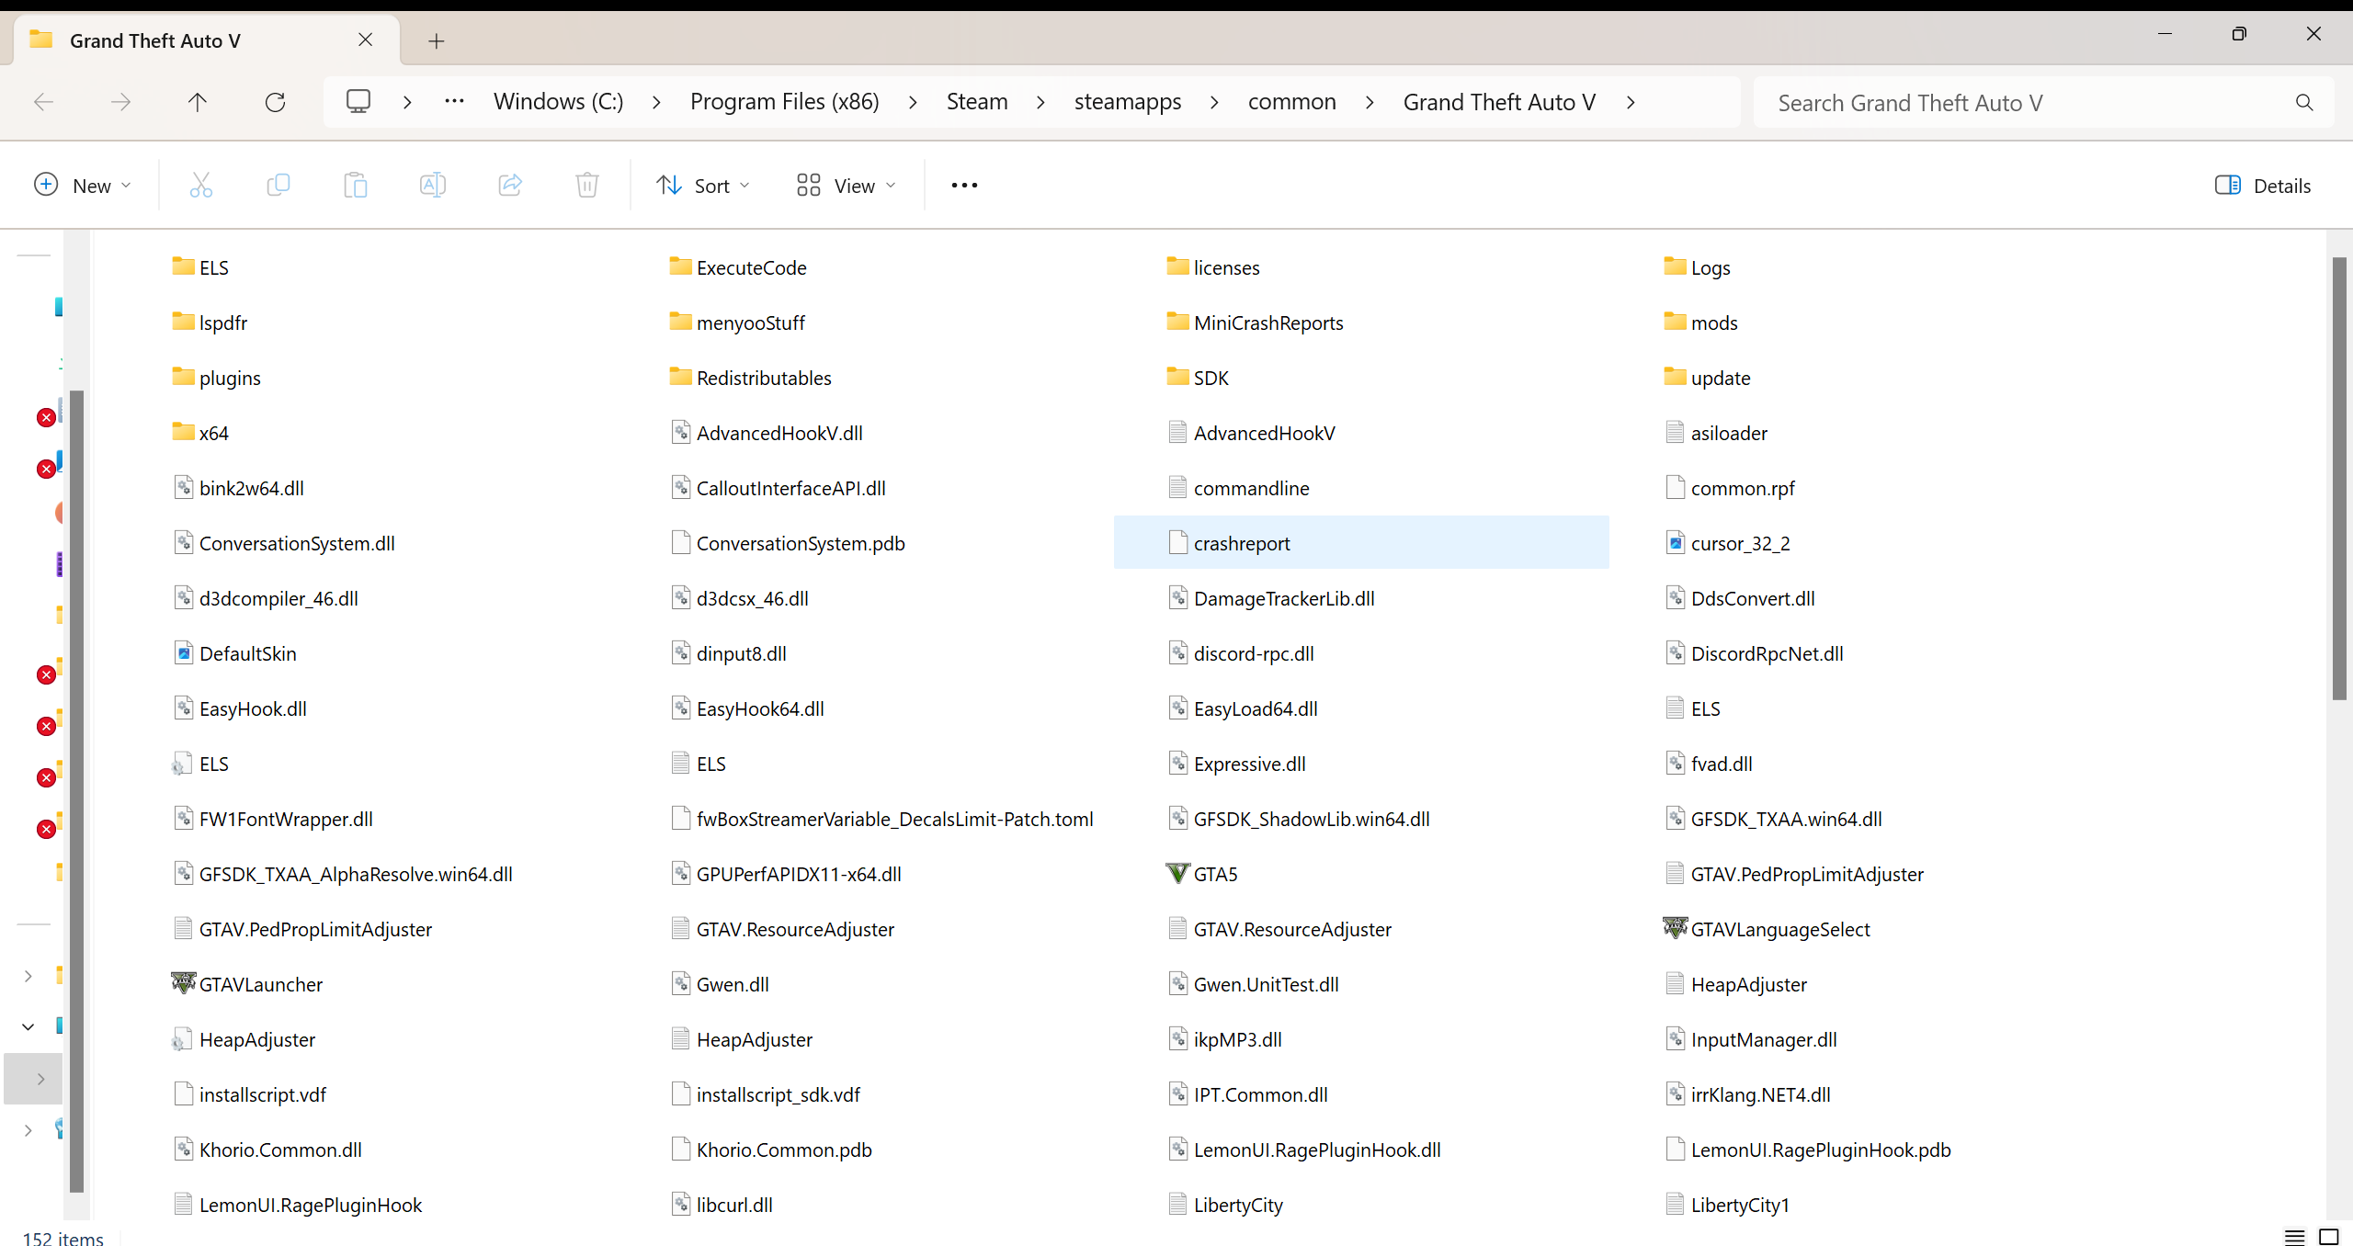Toggle the Details pane
The height and width of the screenshot is (1246, 2353).
(2262, 186)
